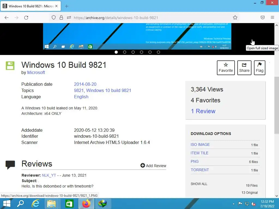
Task: Click the identifier windows-10-build-9821 text
Action: 96,136
